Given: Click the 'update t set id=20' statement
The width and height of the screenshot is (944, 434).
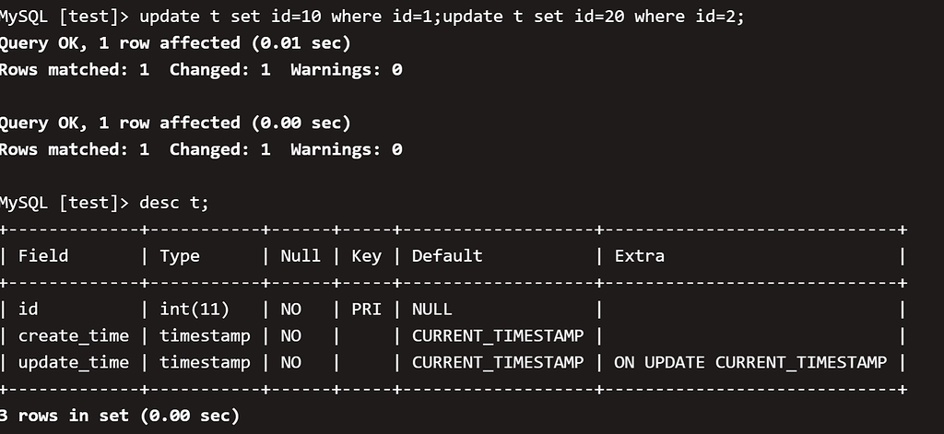Looking at the screenshot, I should pyautogui.click(x=593, y=17).
